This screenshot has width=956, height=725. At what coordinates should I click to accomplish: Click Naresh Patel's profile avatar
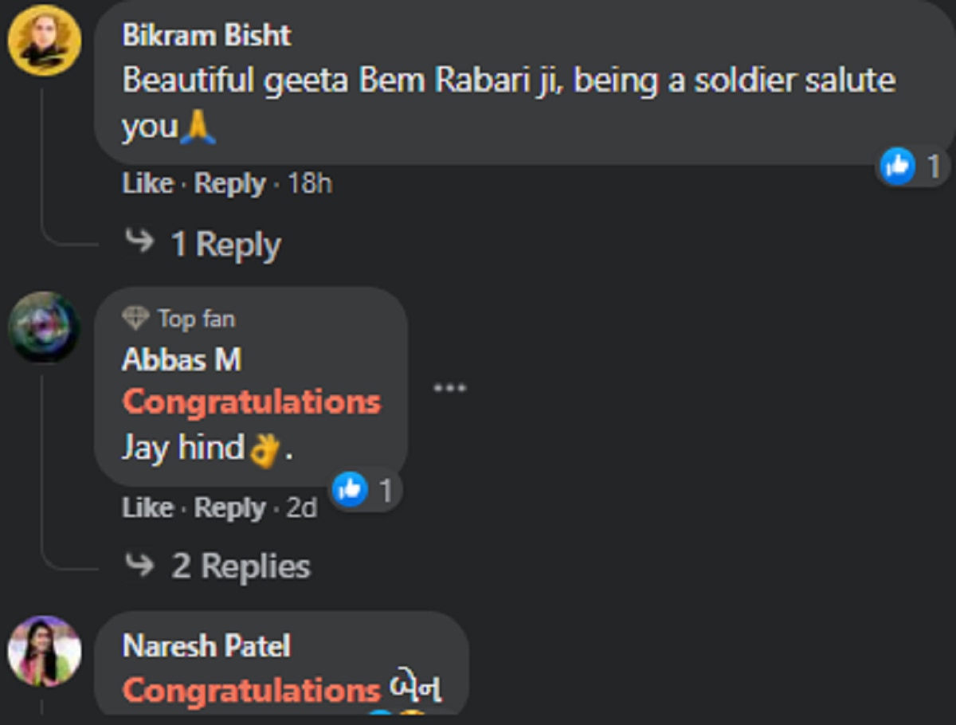[x=44, y=651]
